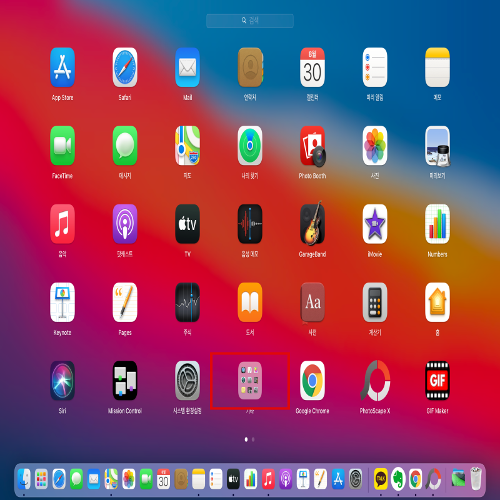Launch PhotoScape X from Launchpad grid
This screenshot has height=500, width=500.
tap(375, 381)
